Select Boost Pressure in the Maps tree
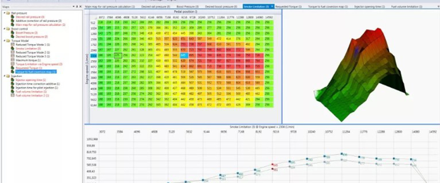 click(x=26, y=33)
